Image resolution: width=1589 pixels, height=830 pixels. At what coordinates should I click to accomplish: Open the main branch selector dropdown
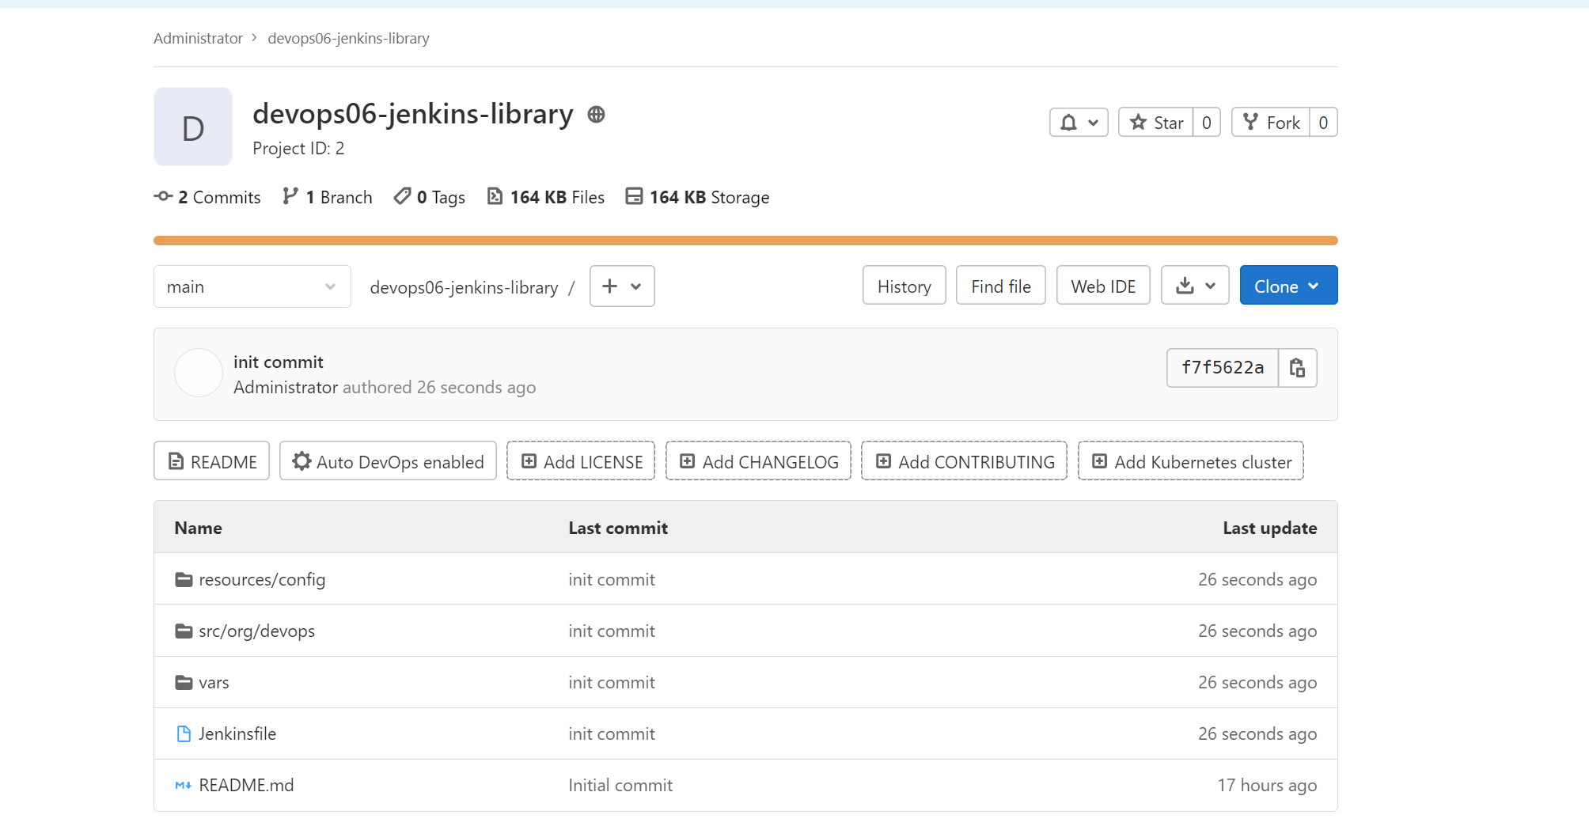coord(252,286)
